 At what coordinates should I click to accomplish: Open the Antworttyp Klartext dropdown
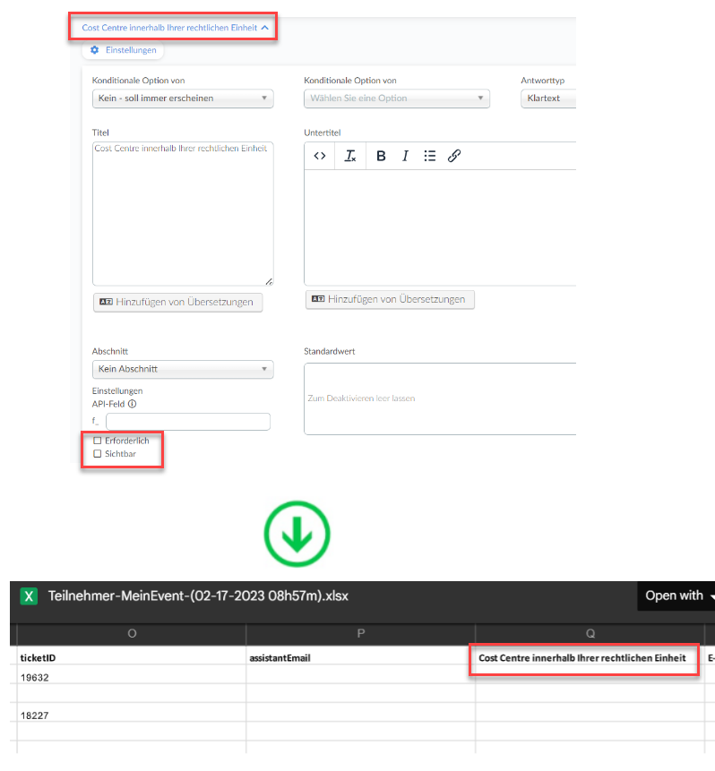(x=548, y=99)
